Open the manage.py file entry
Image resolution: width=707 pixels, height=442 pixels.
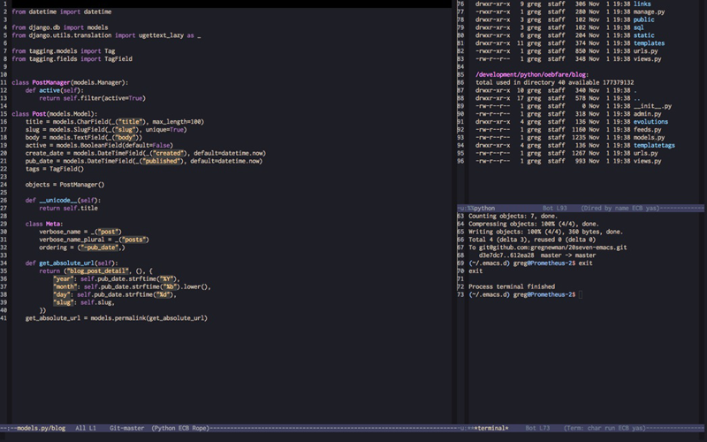[650, 11]
